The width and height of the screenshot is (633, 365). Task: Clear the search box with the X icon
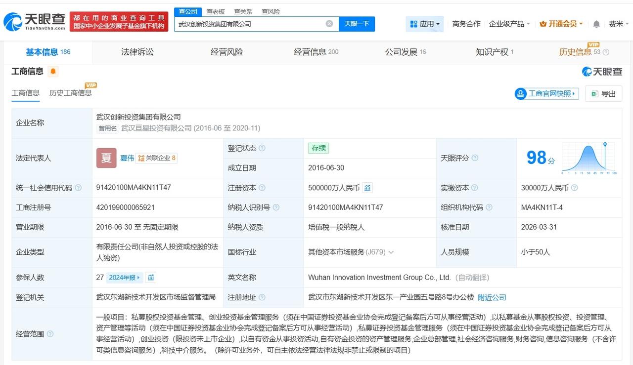pos(329,24)
